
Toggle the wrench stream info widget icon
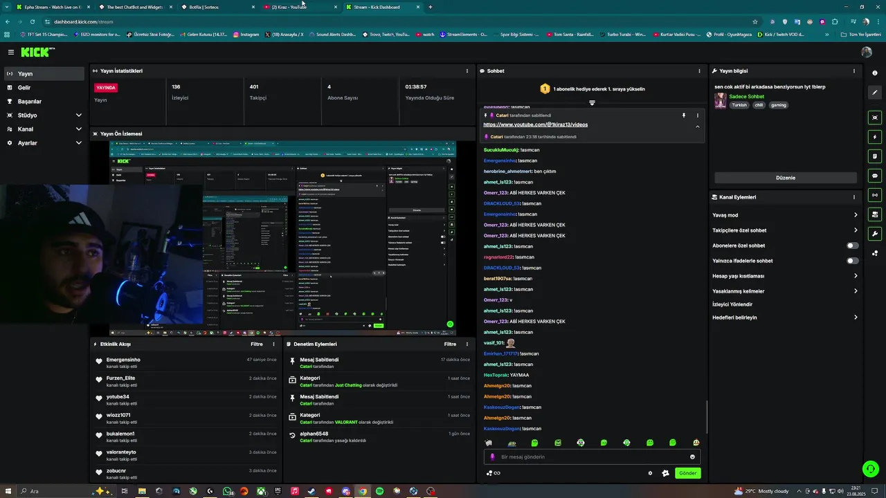[875, 234]
